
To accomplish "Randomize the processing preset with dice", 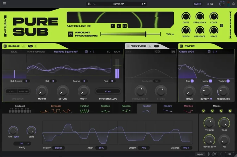I will (125, 26).
